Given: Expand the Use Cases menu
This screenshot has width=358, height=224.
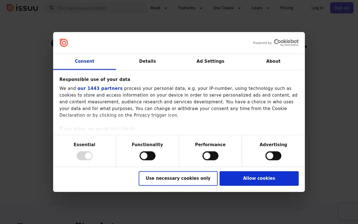Looking at the screenshot, I should click(x=227, y=8).
